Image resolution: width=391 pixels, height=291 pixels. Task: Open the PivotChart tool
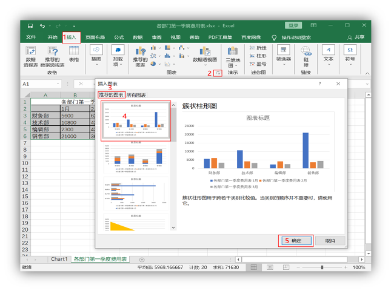(x=205, y=55)
